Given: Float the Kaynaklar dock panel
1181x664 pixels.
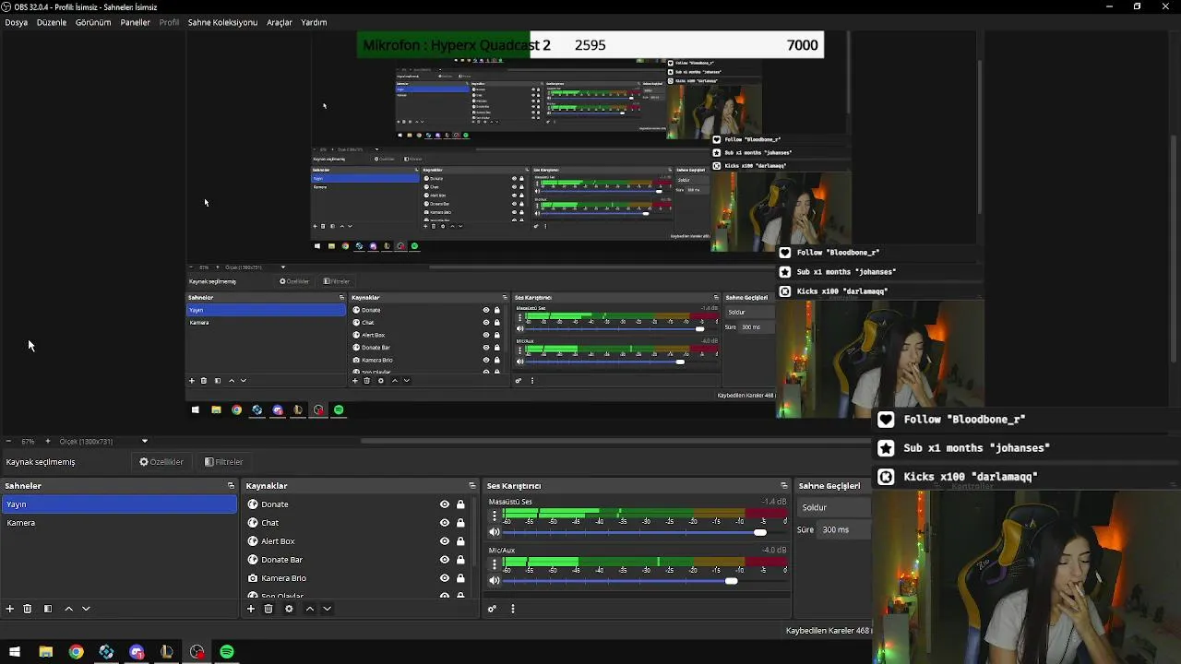Looking at the screenshot, I should [x=471, y=486].
